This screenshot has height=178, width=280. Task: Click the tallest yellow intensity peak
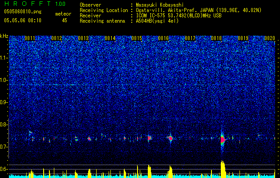223,169
